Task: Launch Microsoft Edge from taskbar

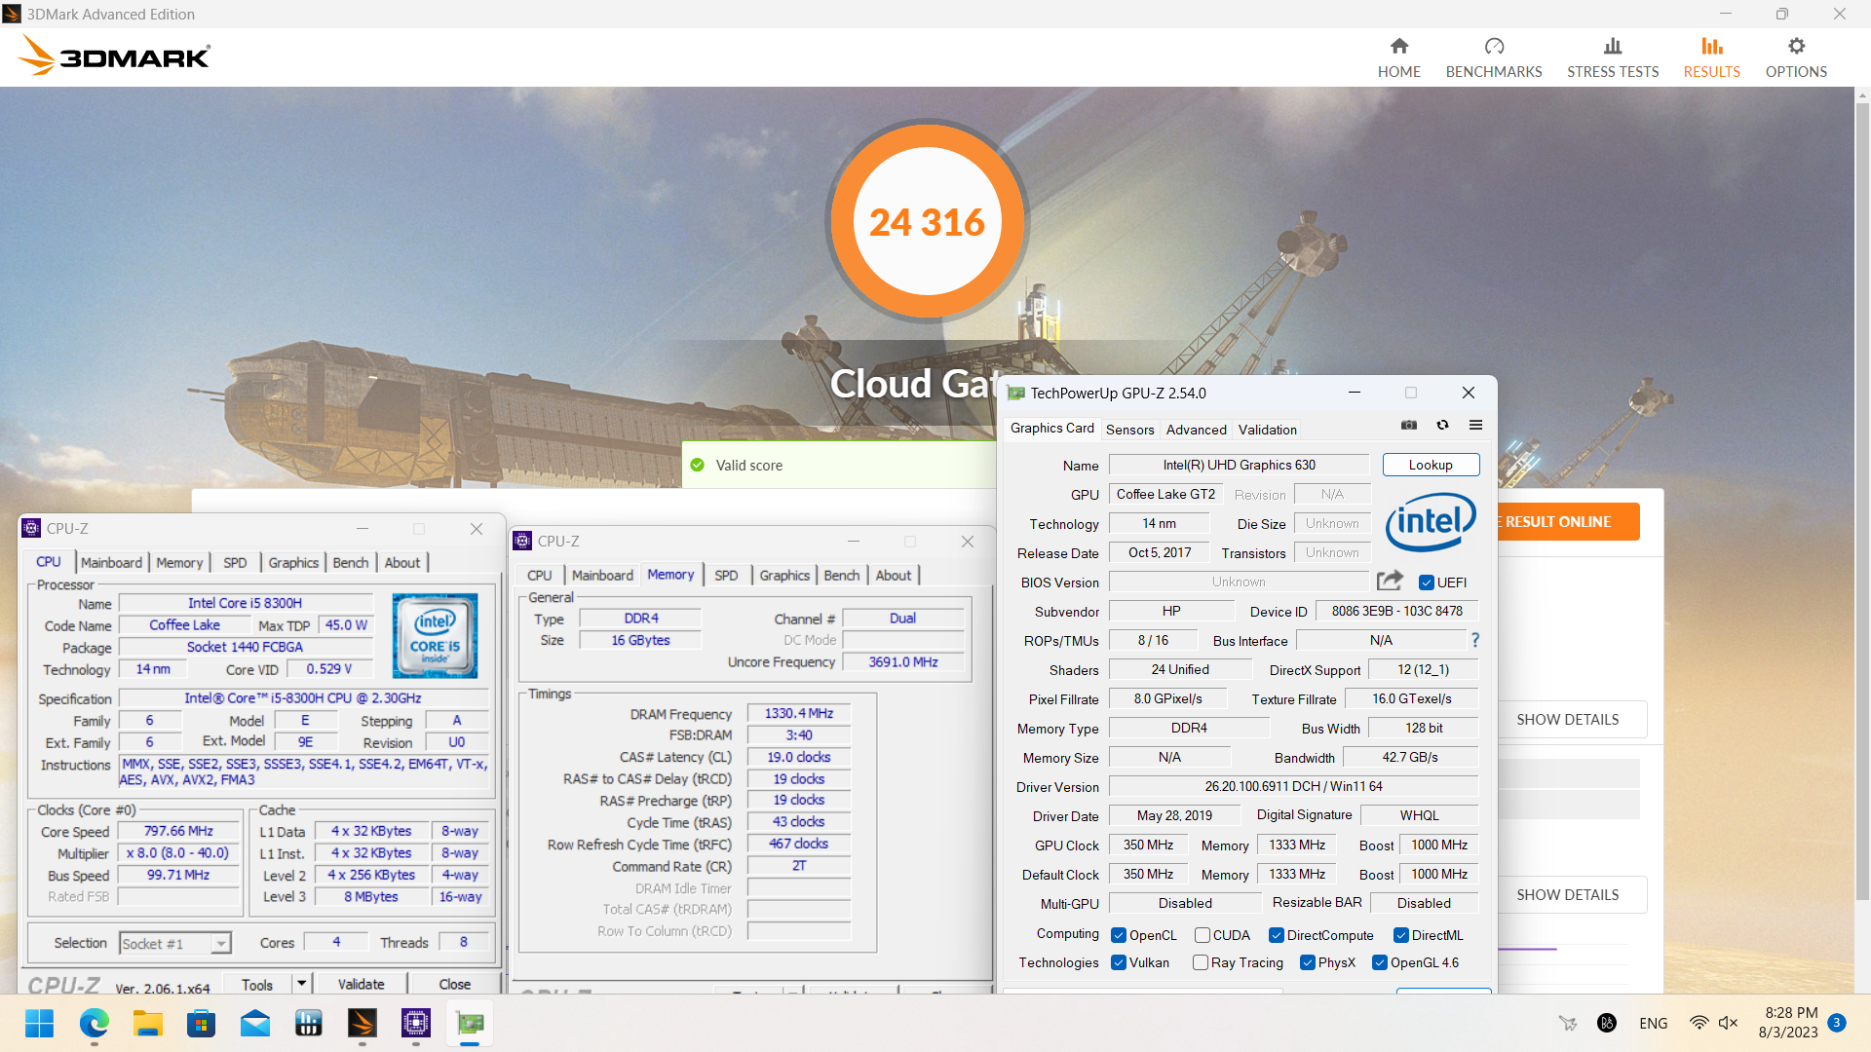Action: click(95, 1023)
